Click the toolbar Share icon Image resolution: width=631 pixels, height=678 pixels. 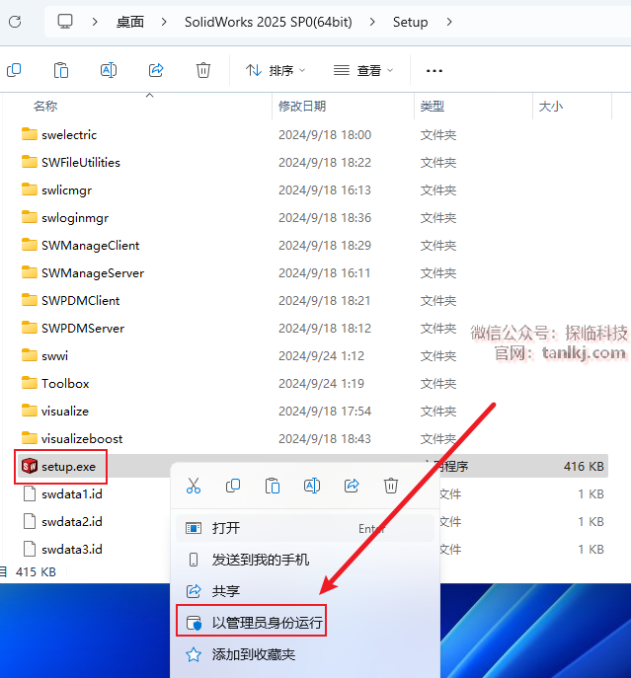[156, 70]
